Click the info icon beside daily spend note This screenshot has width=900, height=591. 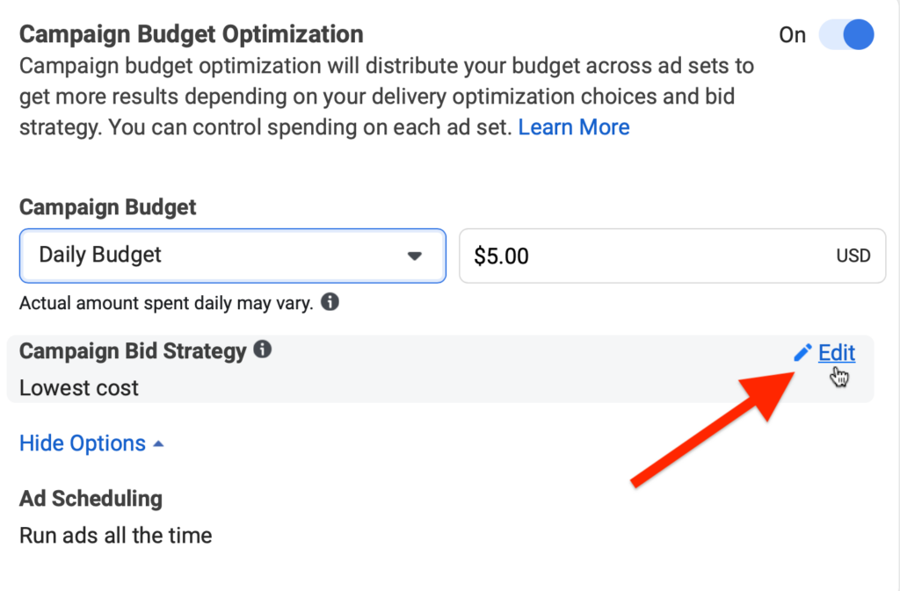click(330, 303)
